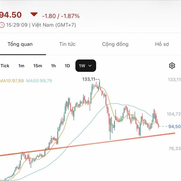Click the blue 94,50 current price label

[175, 126]
